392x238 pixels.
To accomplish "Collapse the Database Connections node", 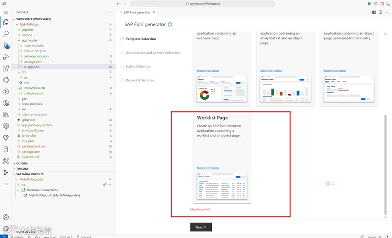I will coord(42,190).
